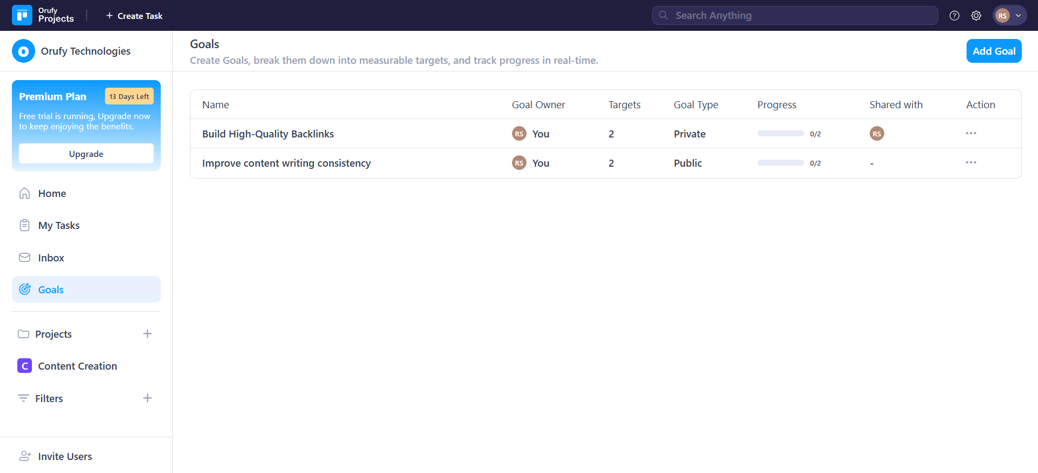Open the help question mark icon
This screenshot has width=1038, height=473.
pyautogui.click(x=954, y=16)
